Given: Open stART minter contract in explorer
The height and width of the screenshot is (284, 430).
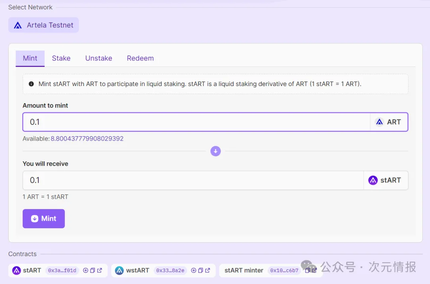Looking at the screenshot, I should (314, 270).
